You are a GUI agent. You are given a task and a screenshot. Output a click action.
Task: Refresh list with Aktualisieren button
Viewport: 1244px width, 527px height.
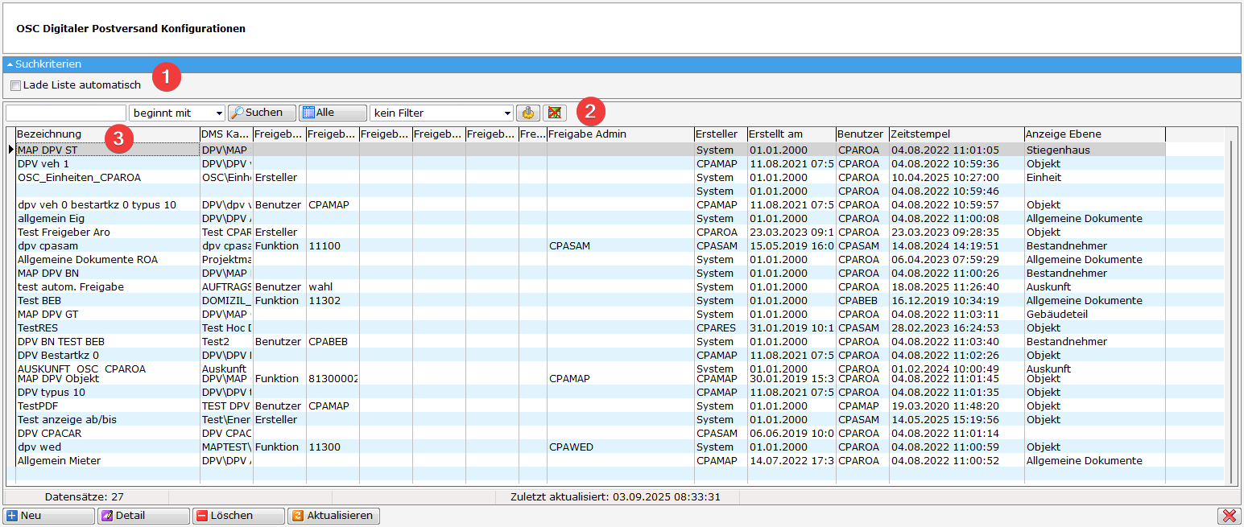coord(333,516)
